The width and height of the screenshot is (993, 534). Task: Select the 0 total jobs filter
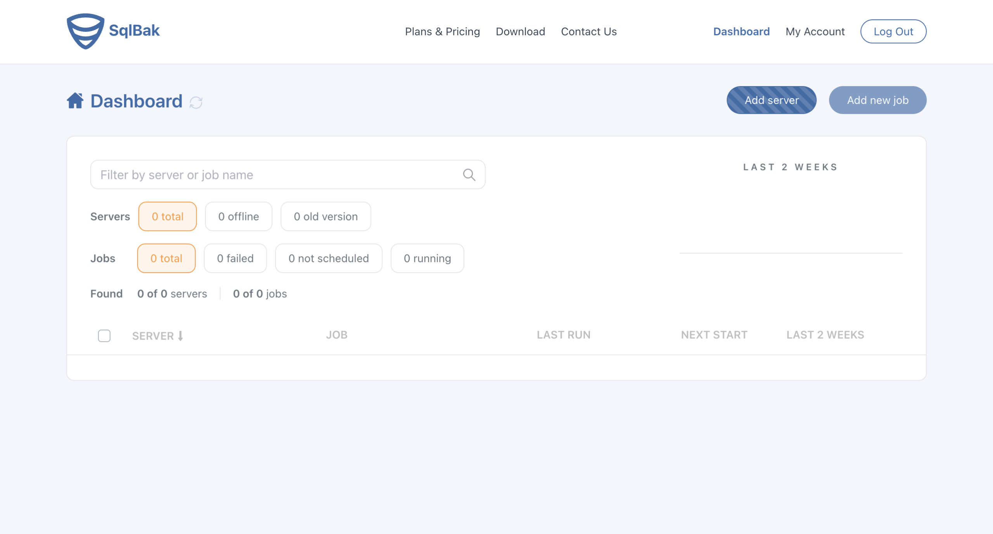point(167,258)
